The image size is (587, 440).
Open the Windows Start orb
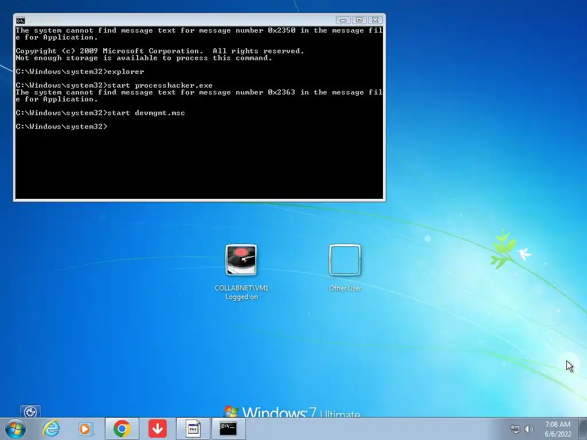[x=15, y=429]
